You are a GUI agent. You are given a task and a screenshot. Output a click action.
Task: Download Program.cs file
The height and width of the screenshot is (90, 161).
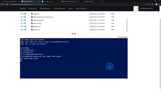point(21,26)
